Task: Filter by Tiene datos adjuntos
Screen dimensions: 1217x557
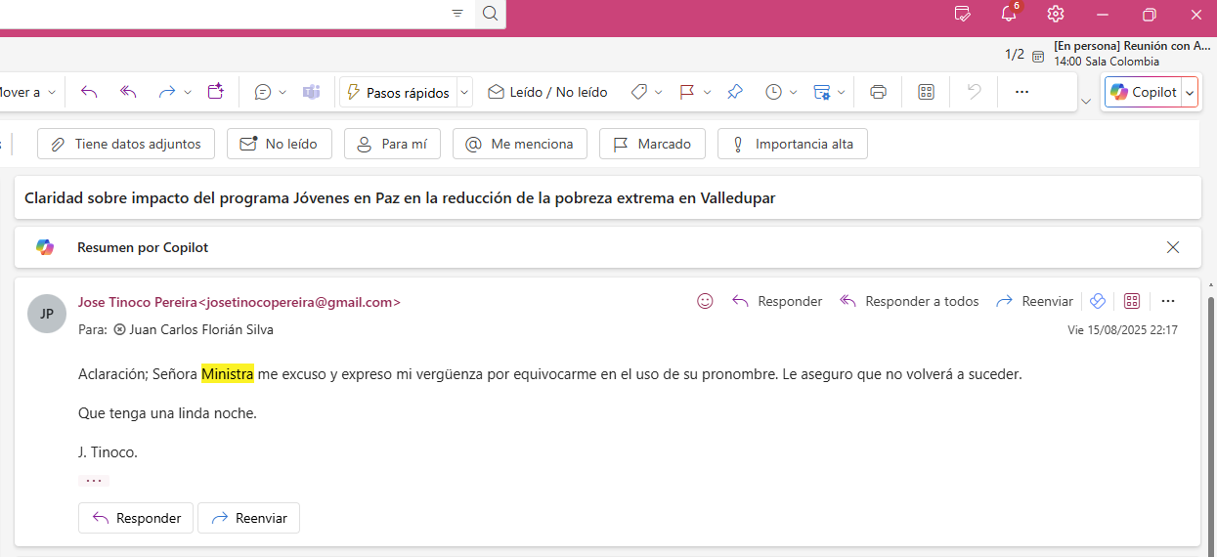Action: 125,144
